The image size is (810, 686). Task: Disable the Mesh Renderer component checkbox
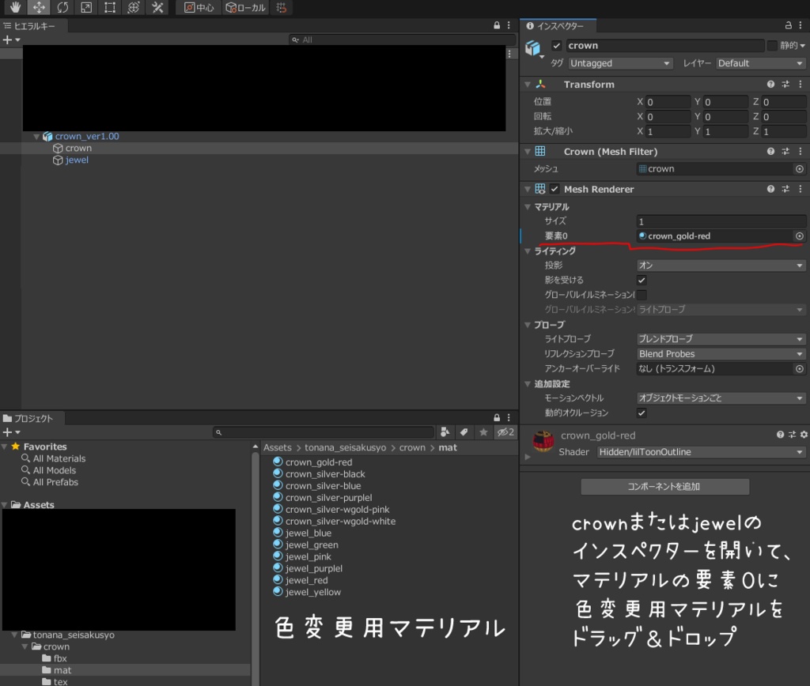pos(555,190)
